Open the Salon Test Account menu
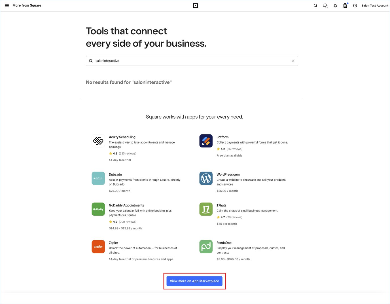Viewport: 390px width, 304px height. (x=375, y=6)
